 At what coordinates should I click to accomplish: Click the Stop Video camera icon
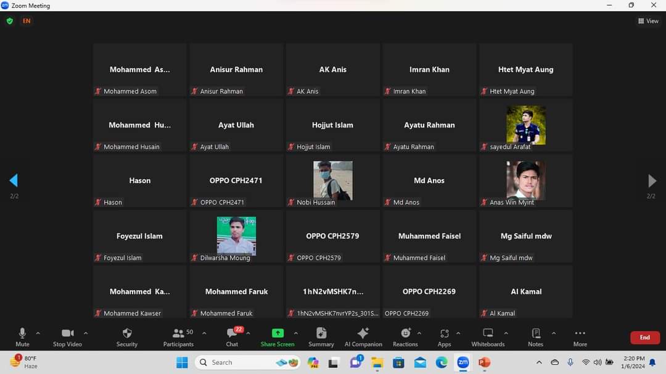[68, 333]
